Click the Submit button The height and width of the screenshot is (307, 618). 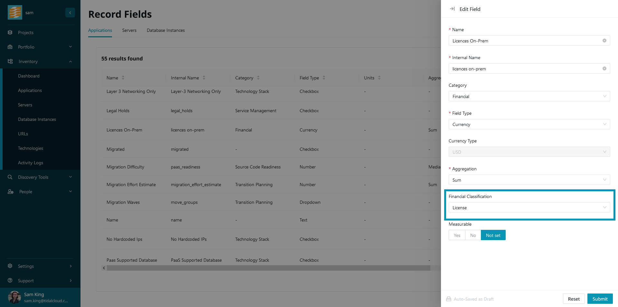pos(600,299)
